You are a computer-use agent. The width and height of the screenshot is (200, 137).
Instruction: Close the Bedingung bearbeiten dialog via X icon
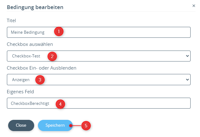(x=194, y=6)
